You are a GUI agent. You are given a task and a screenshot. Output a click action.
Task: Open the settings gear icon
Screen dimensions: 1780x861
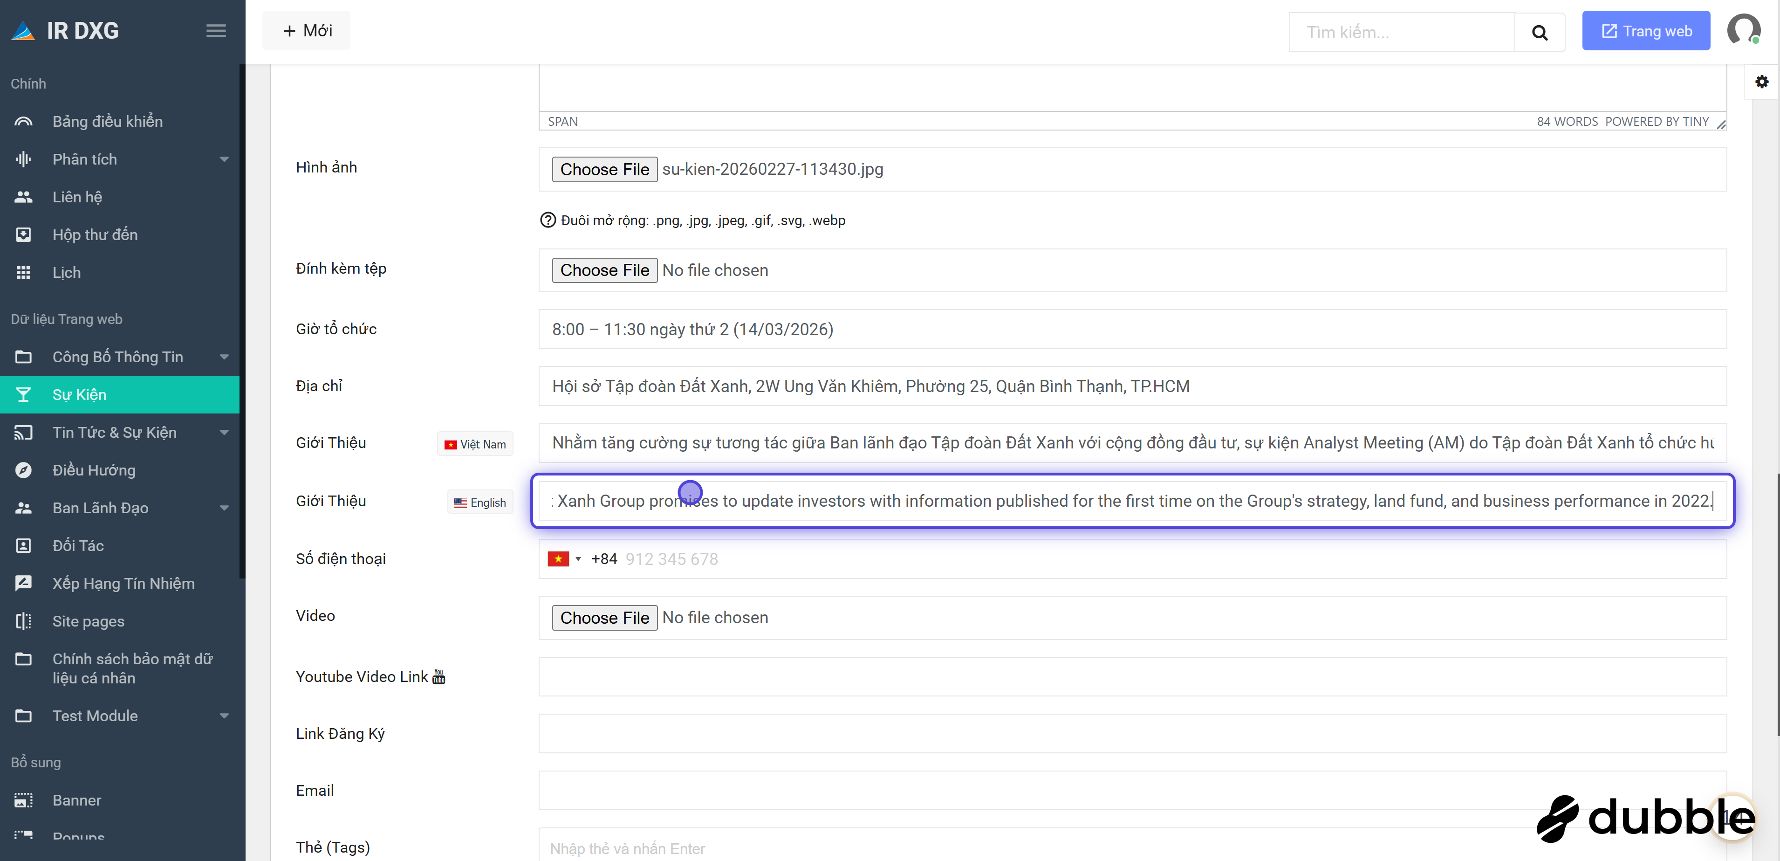1762,82
